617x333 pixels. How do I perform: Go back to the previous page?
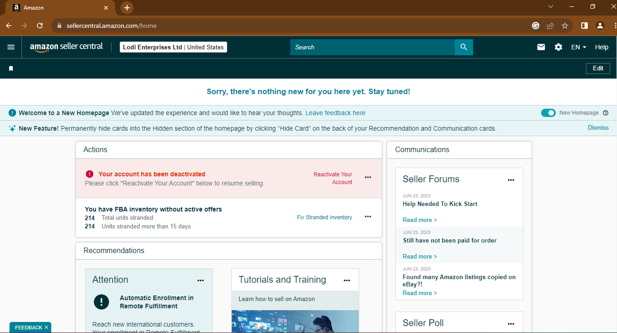coord(9,26)
